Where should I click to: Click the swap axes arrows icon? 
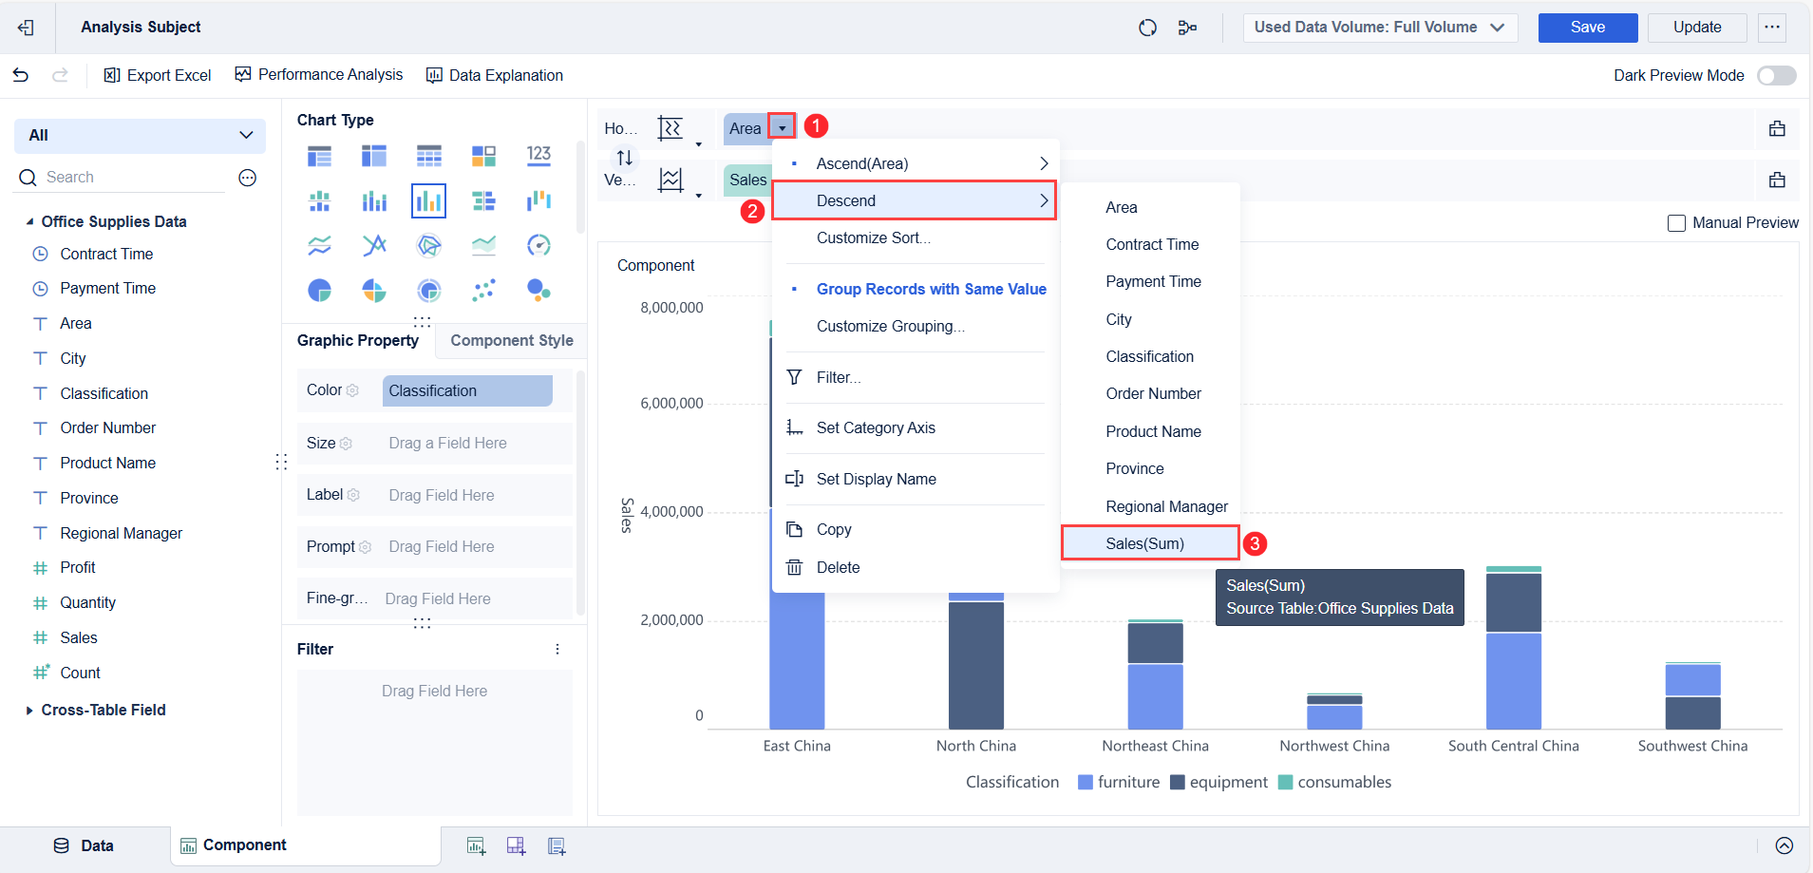(x=624, y=158)
